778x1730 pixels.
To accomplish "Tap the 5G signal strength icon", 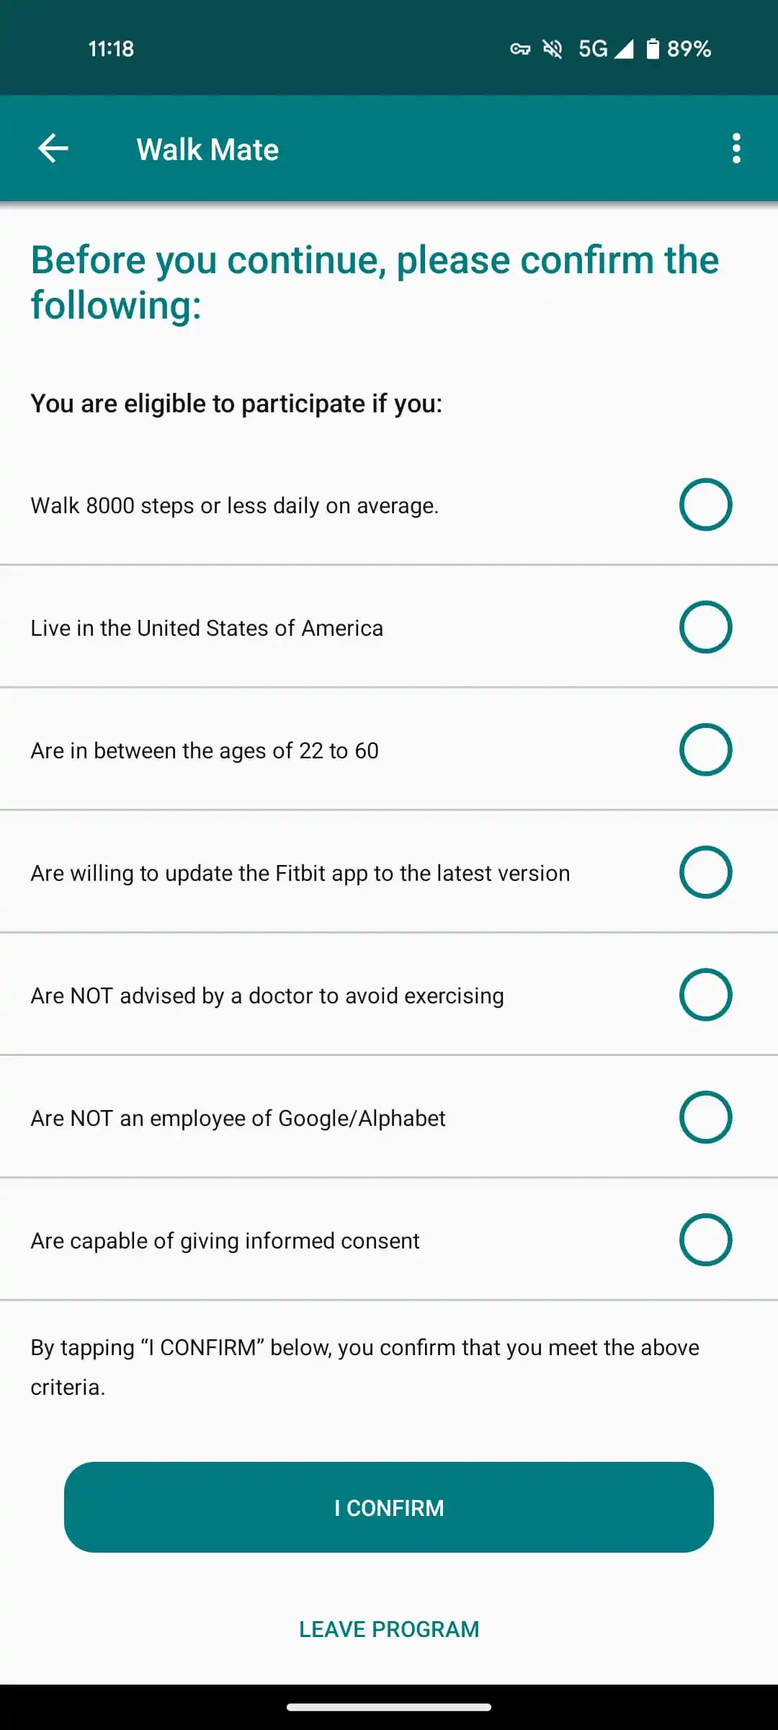I will (606, 49).
